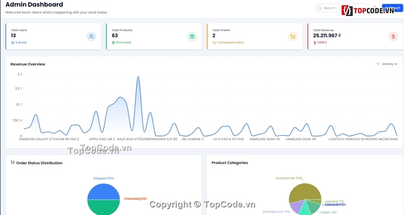Viewport: 404px width, 215px height.
Task: Select the purple Smartphone pie slice
Action: tap(296, 207)
